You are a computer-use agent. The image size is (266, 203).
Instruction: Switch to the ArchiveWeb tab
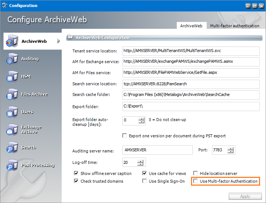point(191,26)
